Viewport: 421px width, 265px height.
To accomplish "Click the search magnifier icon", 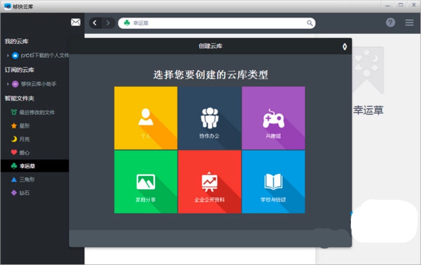I will point(310,23).
